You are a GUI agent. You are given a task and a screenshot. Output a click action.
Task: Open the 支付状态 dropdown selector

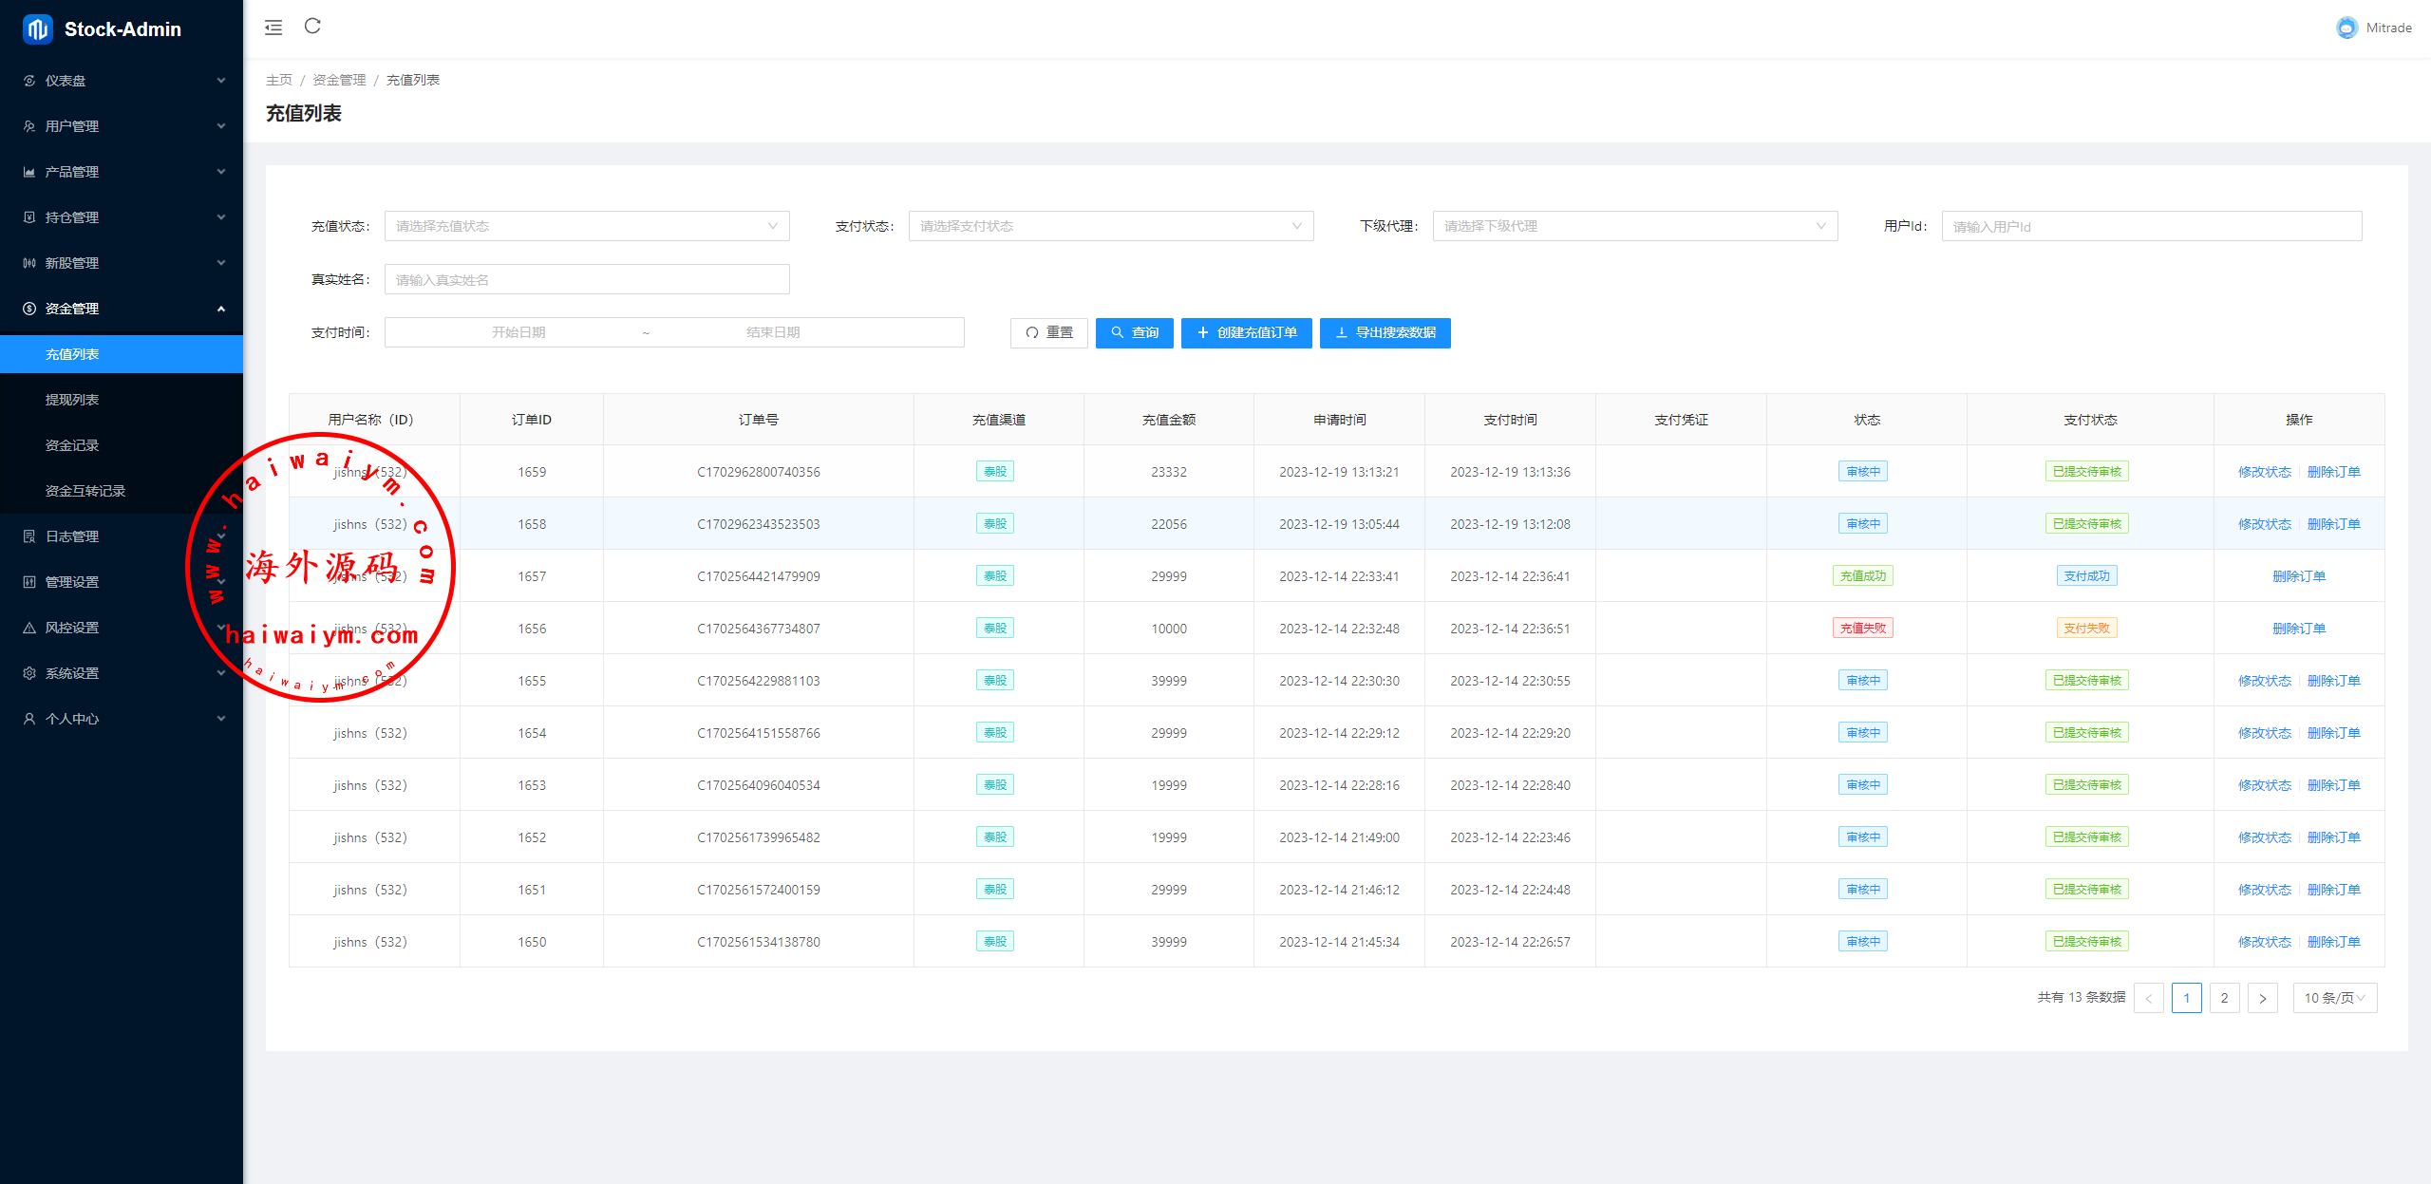[x=1110, y=226]
